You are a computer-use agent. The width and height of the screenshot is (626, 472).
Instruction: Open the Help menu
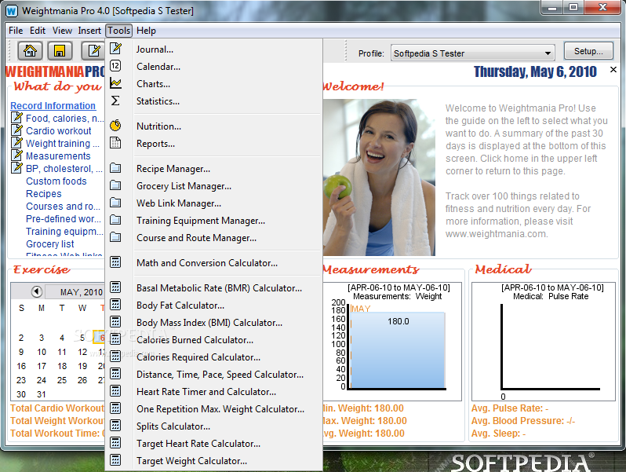(146, 31)
